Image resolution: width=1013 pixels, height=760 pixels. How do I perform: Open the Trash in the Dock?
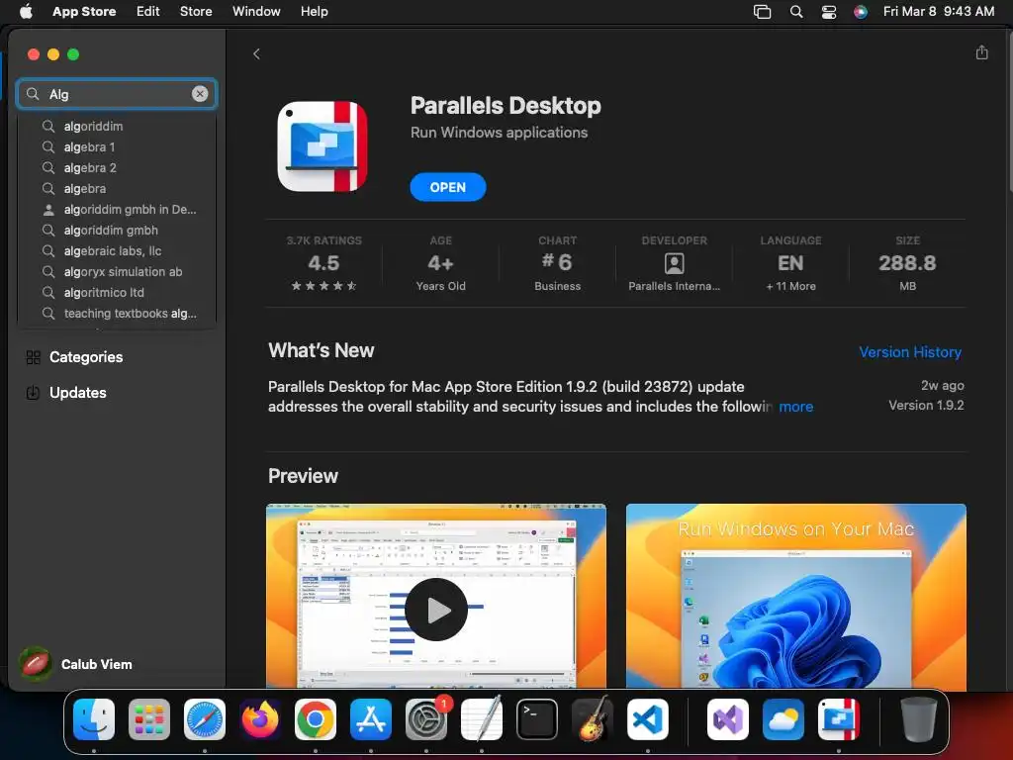pyautogui.click(x=919, y=719)
